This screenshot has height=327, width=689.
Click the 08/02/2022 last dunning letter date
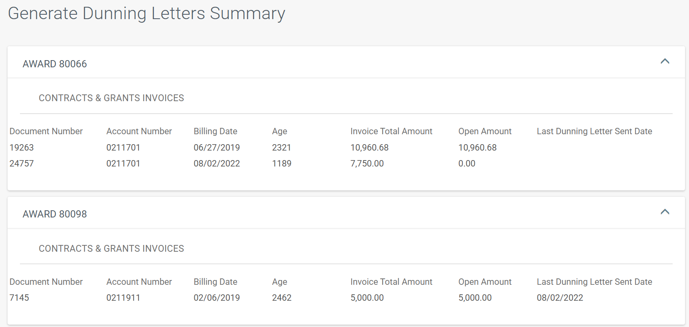pyautogui.click(x=560, y=298)
